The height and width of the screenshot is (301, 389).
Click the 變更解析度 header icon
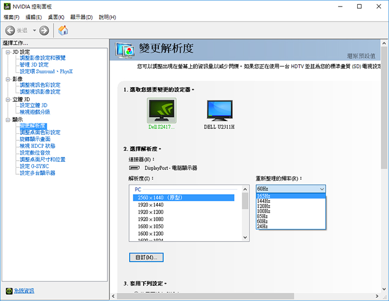[x=125, y=50]
